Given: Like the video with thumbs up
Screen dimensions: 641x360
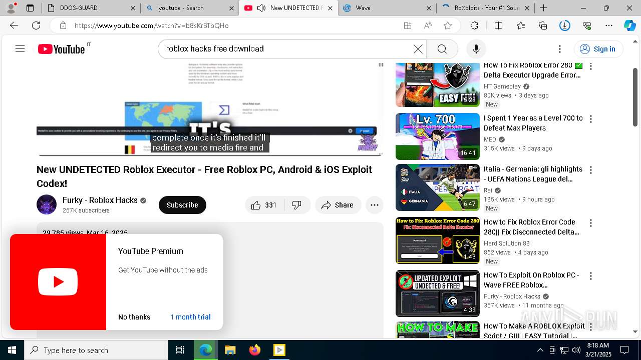Looking at the screenshot, I should (264, 205).
